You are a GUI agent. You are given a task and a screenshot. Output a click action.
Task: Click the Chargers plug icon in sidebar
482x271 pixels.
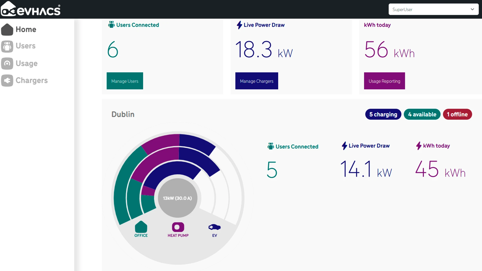(7, 81)
